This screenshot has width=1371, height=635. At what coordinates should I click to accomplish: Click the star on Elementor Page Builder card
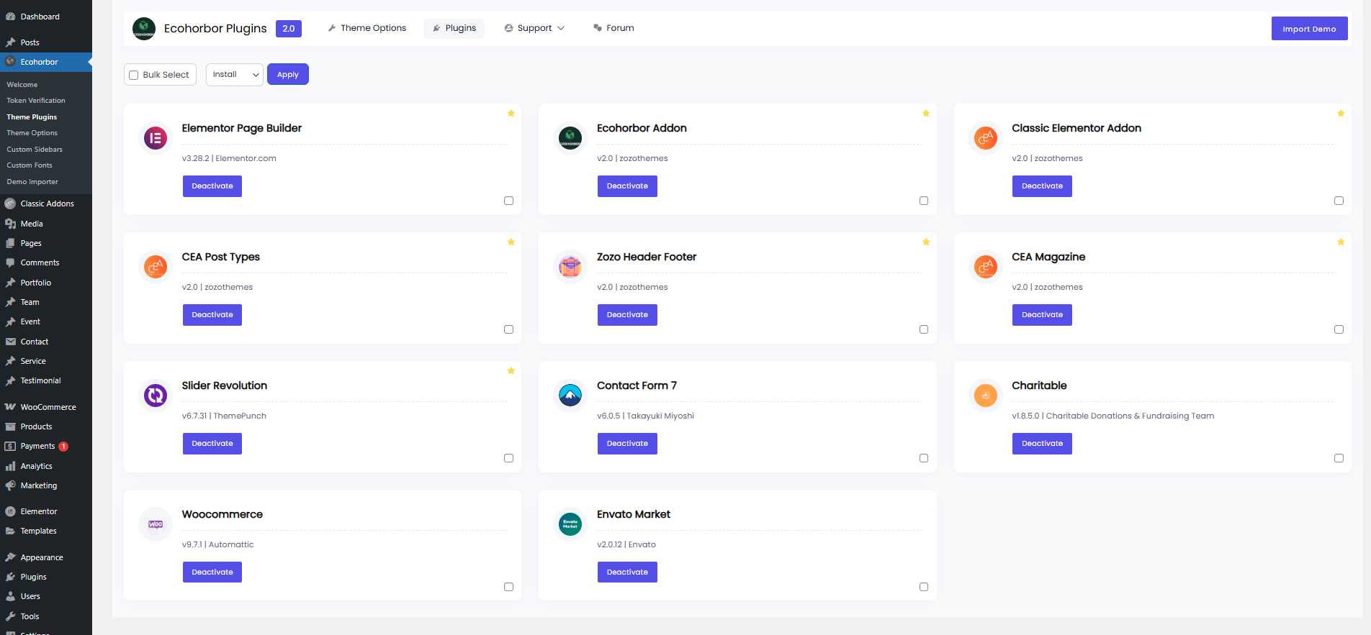coord(511,113)
